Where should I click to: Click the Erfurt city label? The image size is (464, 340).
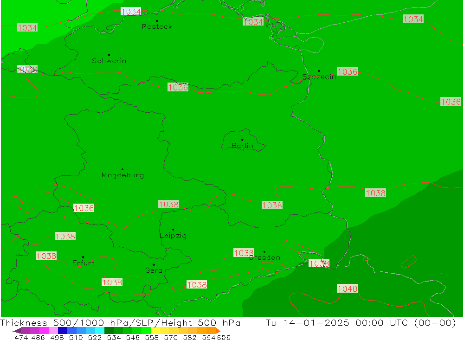[x=83, y=263]
